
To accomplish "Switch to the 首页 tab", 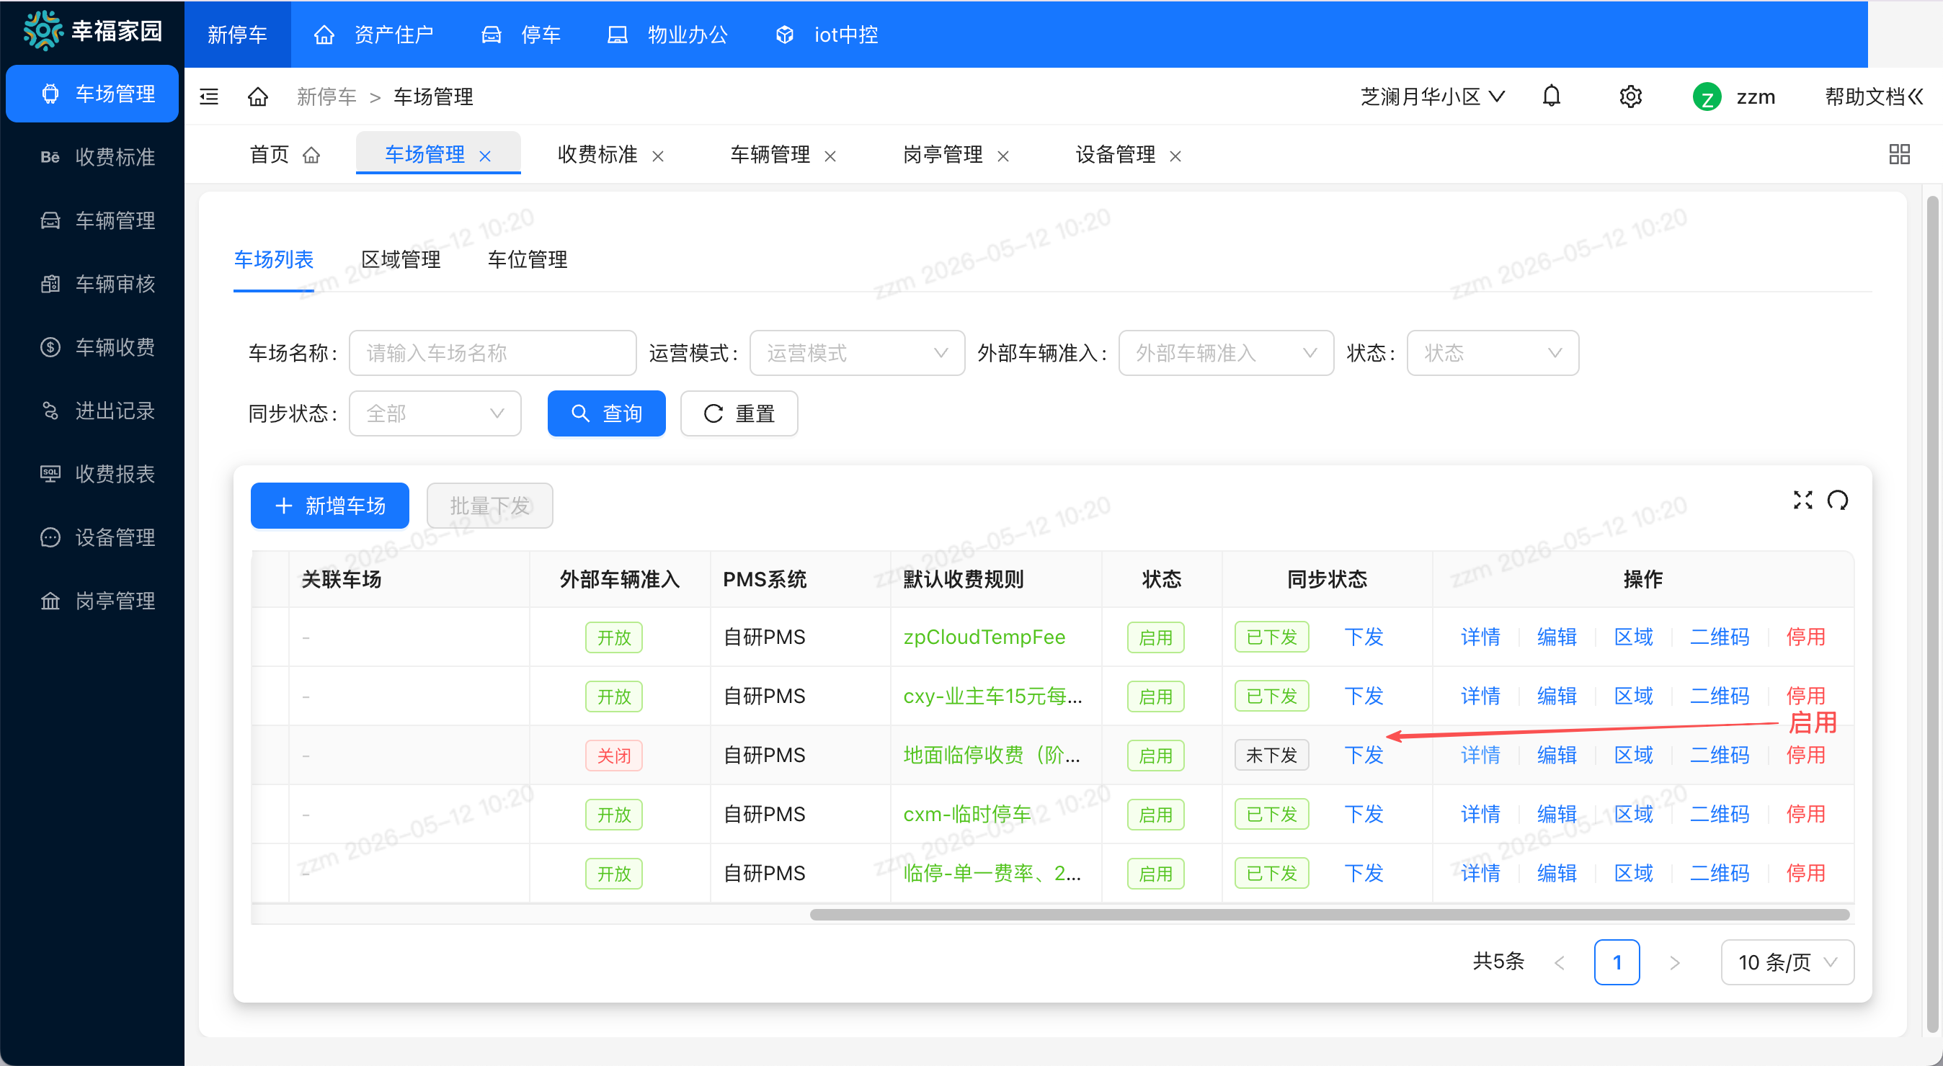I will pyautogui.click(x=285, y=155).
